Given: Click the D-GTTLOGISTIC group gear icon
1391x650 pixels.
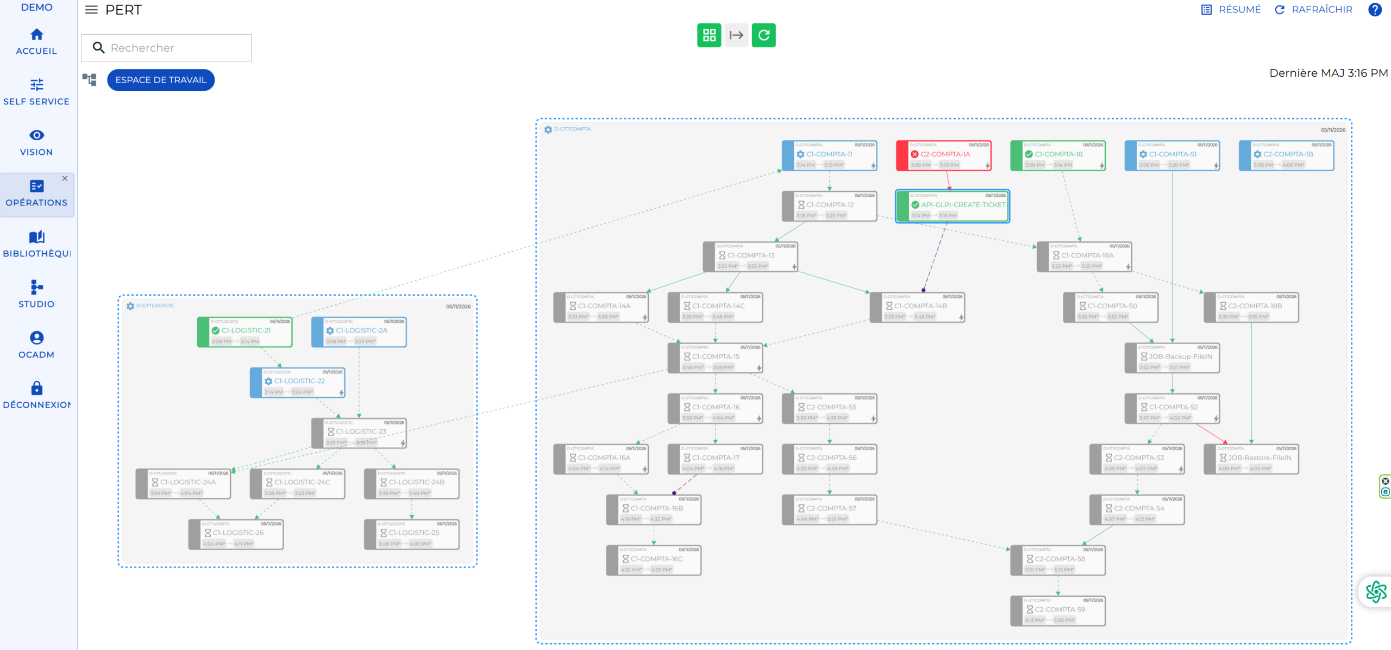Looking at the screenshot, I should click(130, 306).
